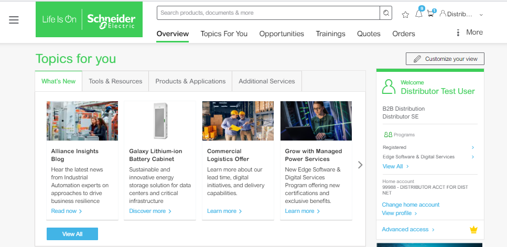Go to the Opportunities tab
The height and width of the screenshot is (247, 507).
282,34
